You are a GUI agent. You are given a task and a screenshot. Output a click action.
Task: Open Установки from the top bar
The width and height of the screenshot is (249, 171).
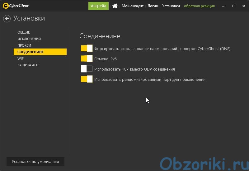(171, 6)
